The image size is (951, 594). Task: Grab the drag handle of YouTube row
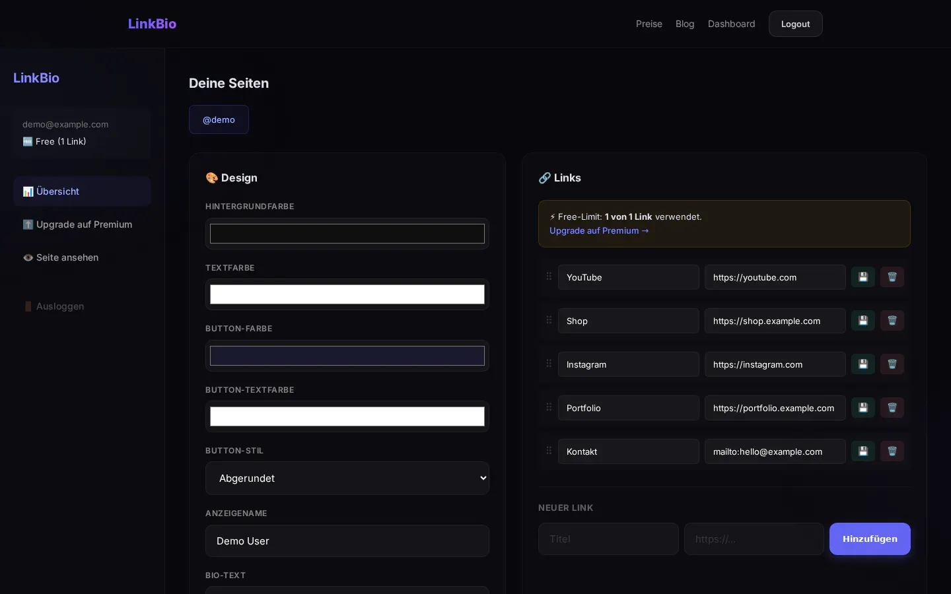pyautogui.click(x=549, y=277)
